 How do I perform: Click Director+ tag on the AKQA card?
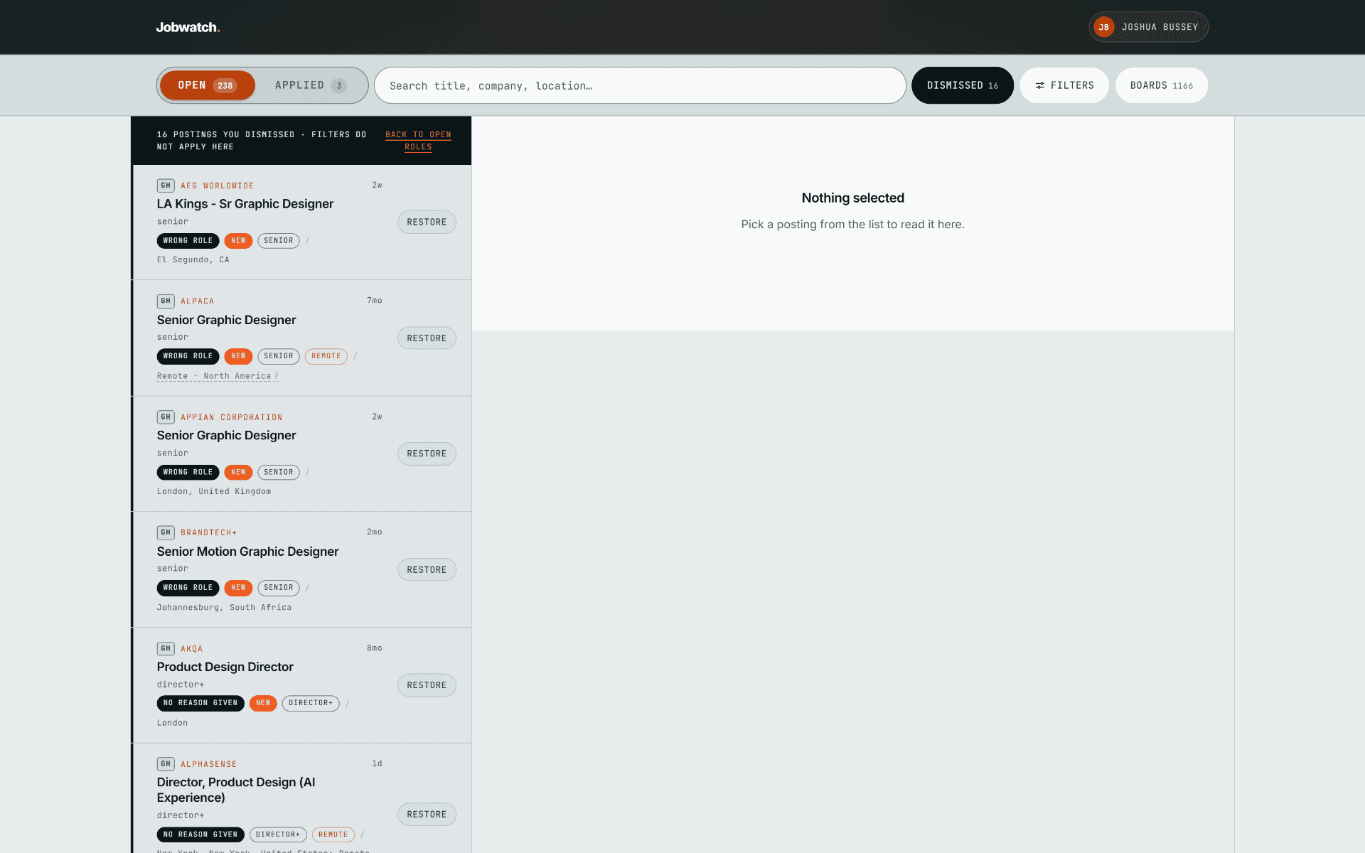tap(311, 703)
